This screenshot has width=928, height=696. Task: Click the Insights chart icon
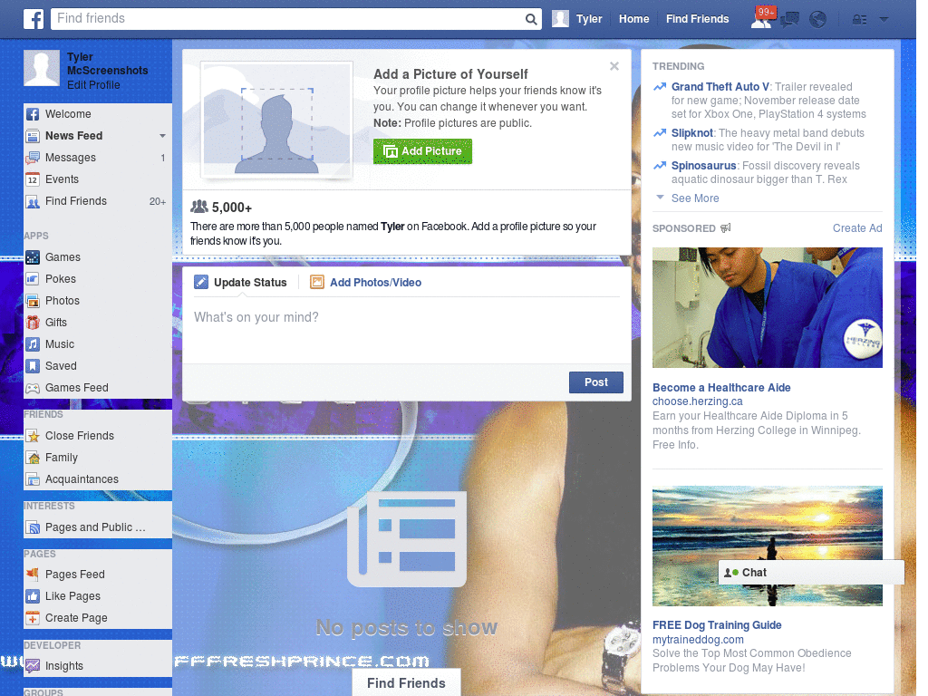34,666
